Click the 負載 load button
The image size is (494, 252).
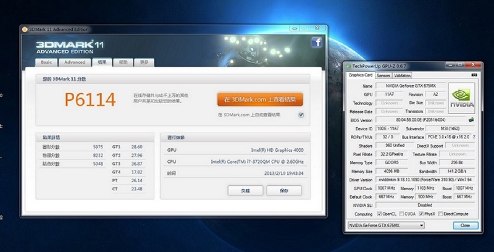pyautogui.click(x=245, y=191)
